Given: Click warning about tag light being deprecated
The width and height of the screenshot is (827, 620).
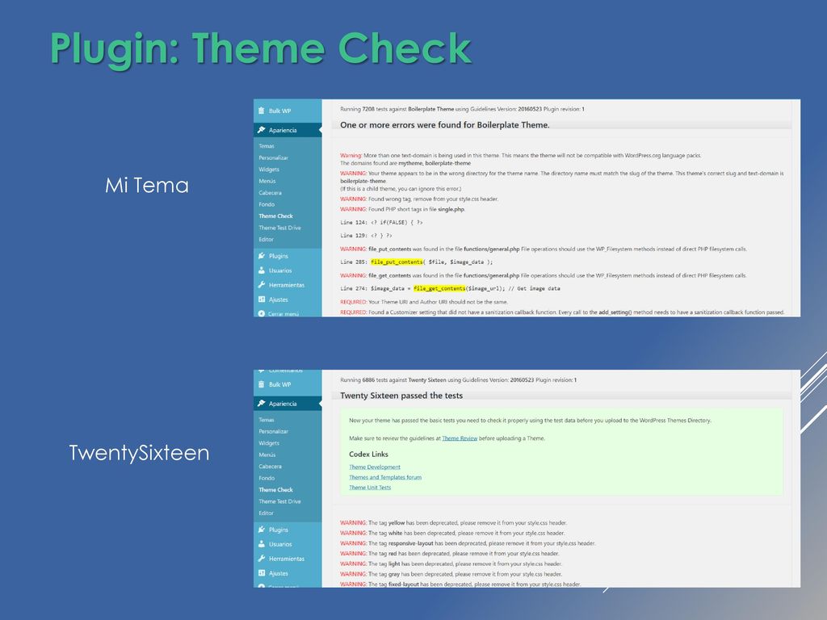Looking at the screenshot, I should point(451,563).
